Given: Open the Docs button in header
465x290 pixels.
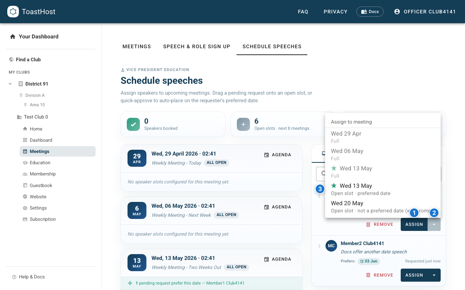Looking at the screenshot, I should coord(370,12).
